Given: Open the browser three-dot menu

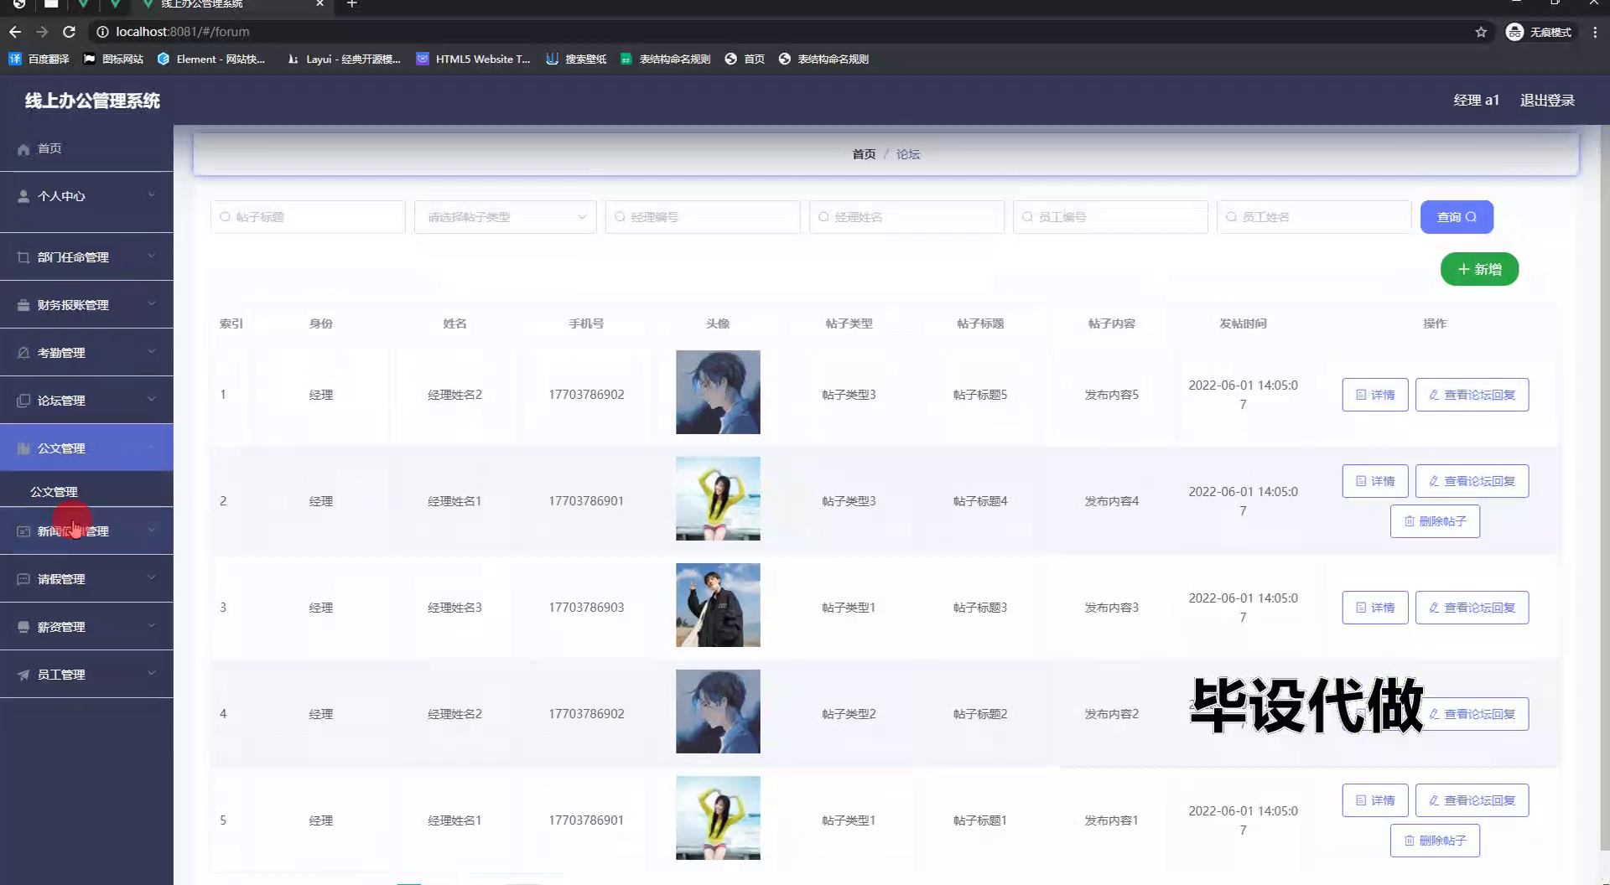Looking at the screenshot, I should coord(1595,32).
